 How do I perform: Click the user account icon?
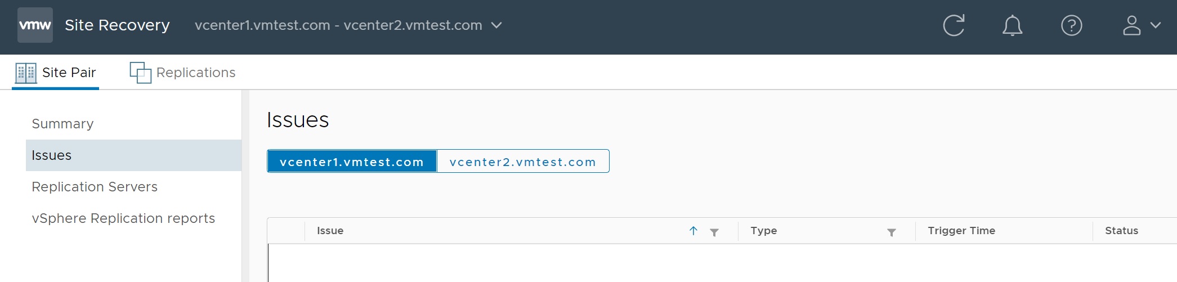pyautogui.click(x=1131, y=25)
